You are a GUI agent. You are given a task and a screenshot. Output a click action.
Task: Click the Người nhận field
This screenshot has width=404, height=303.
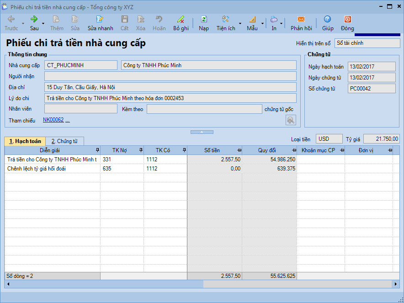[170, 76]
